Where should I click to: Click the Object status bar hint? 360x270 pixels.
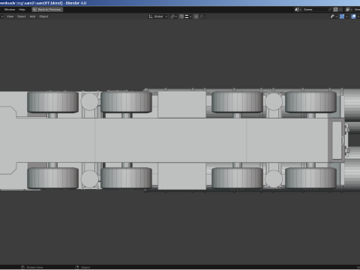pos(83,267)
